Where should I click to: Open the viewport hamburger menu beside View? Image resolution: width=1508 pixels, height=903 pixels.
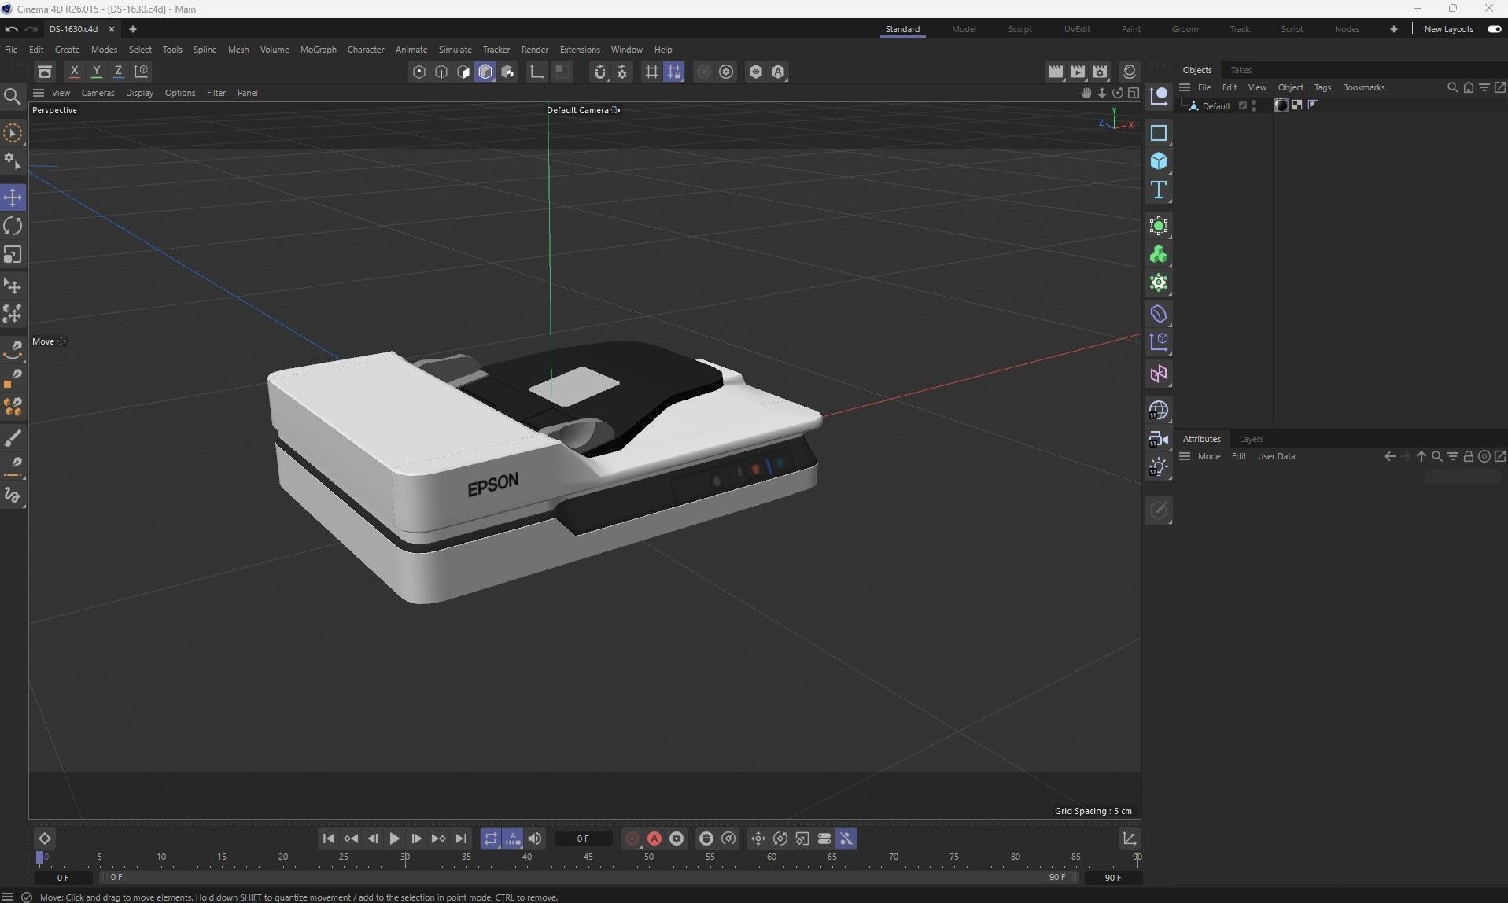[38, 93]
